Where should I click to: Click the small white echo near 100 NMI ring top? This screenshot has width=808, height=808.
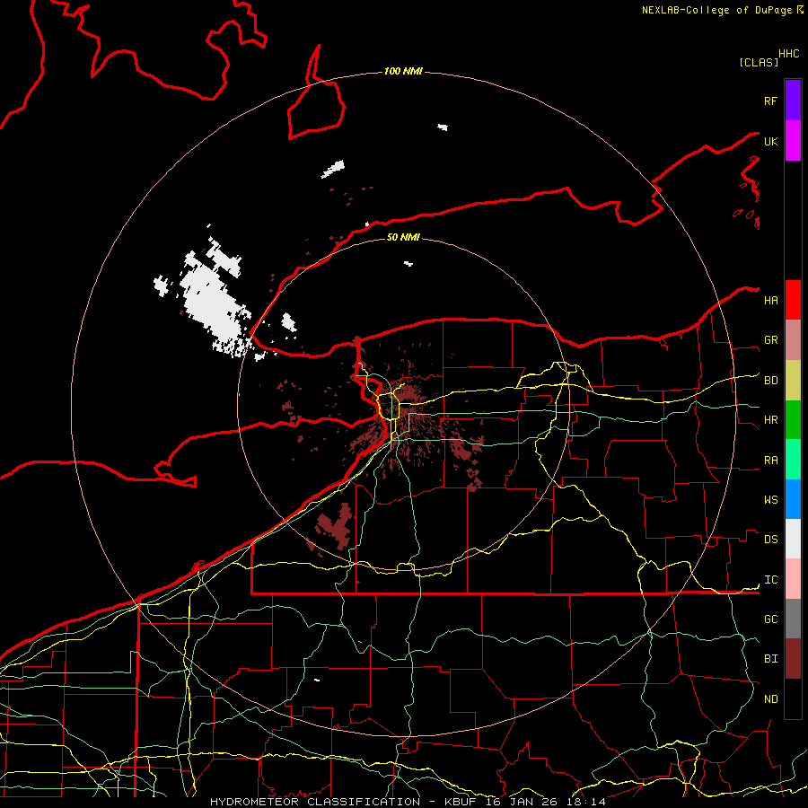442,127
